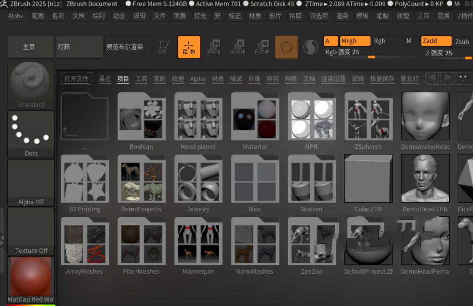Click the Sculptris Pro mode icon
The image size is (473, 306).
(310, 47)
